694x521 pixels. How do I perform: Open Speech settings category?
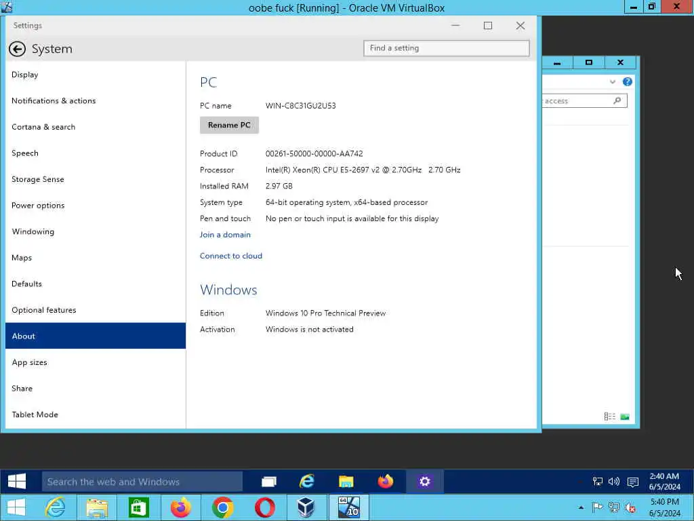pos(96,153)
